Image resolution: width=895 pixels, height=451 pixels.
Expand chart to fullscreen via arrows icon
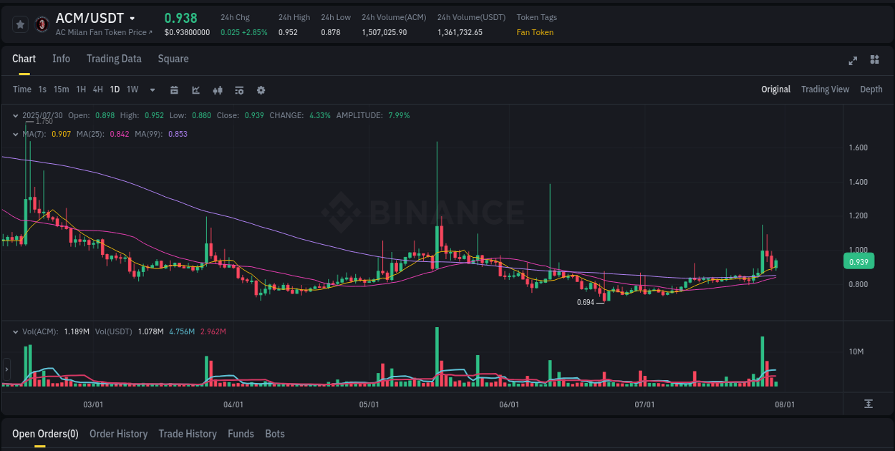[x=852, y=61]
